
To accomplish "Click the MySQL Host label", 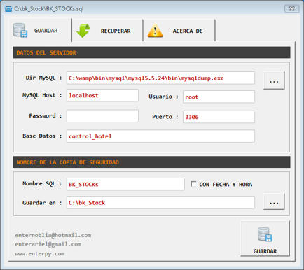I will pyautogui.click(x=42, y=95).
